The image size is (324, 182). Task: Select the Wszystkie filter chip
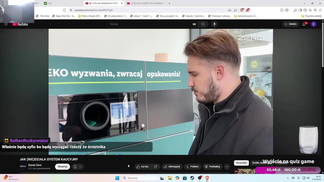click(x=241, y=163)
